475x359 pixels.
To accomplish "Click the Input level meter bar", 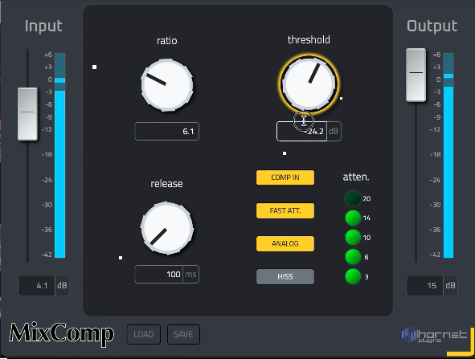I will pos(60,156).
